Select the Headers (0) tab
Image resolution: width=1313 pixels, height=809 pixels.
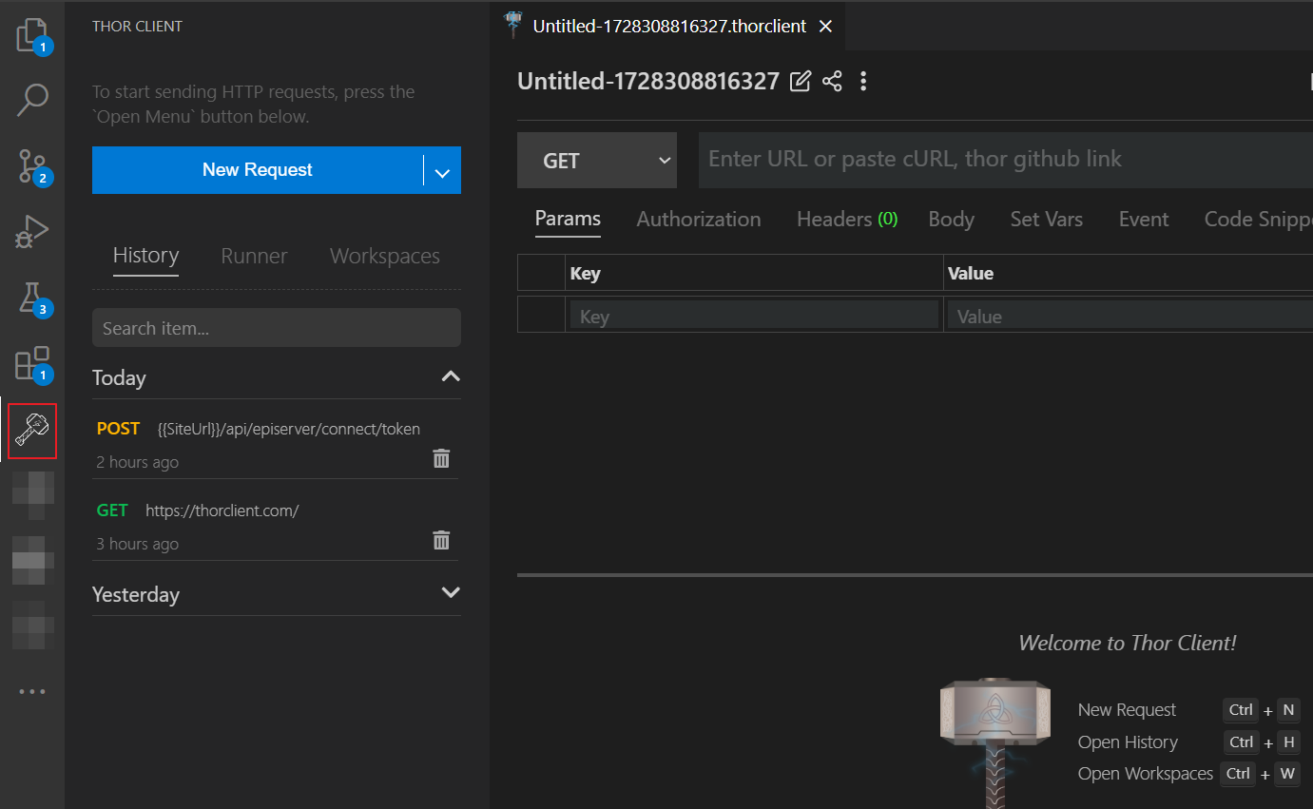[x=847, y=220]
